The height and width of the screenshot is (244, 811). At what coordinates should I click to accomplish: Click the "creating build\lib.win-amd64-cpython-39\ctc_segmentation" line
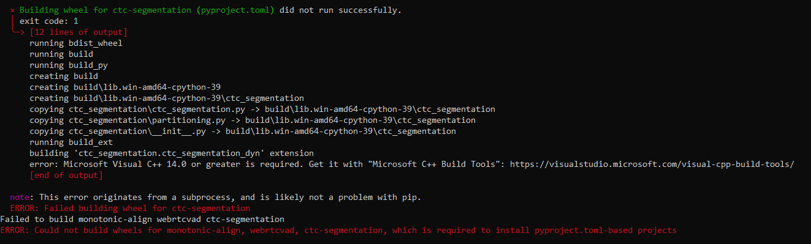[167, 98]
